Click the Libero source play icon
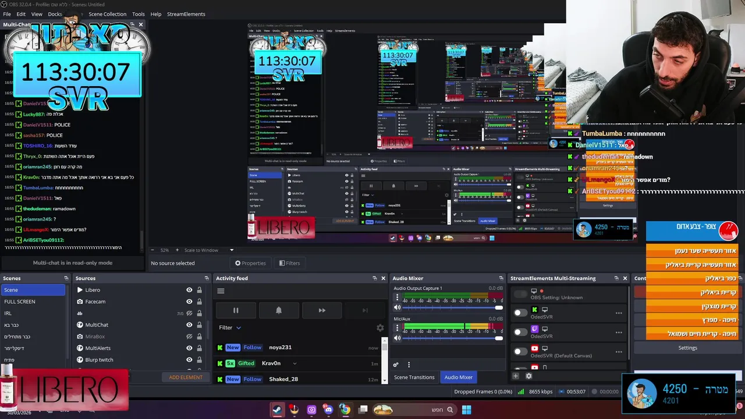This screenshot has width=745, height=419. pyautogui.click(x=80, y=290)
